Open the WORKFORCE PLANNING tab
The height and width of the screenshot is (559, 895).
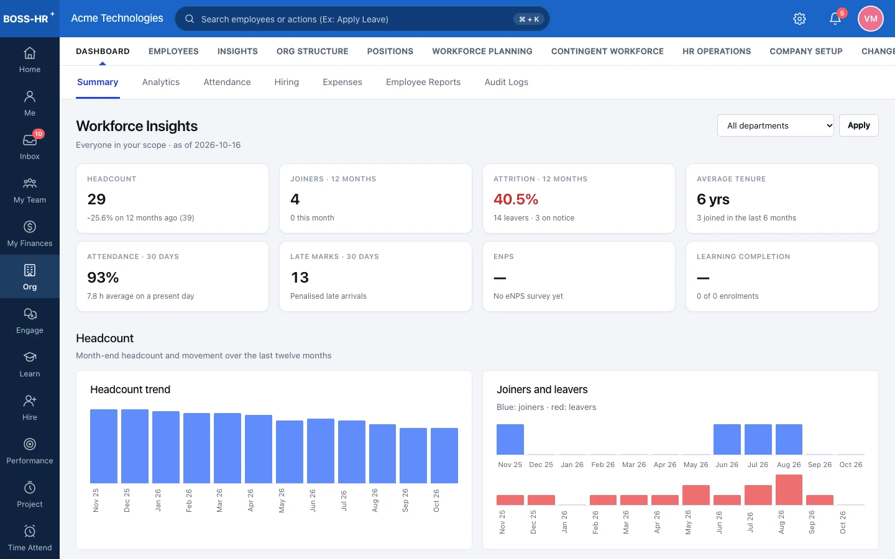482,52
